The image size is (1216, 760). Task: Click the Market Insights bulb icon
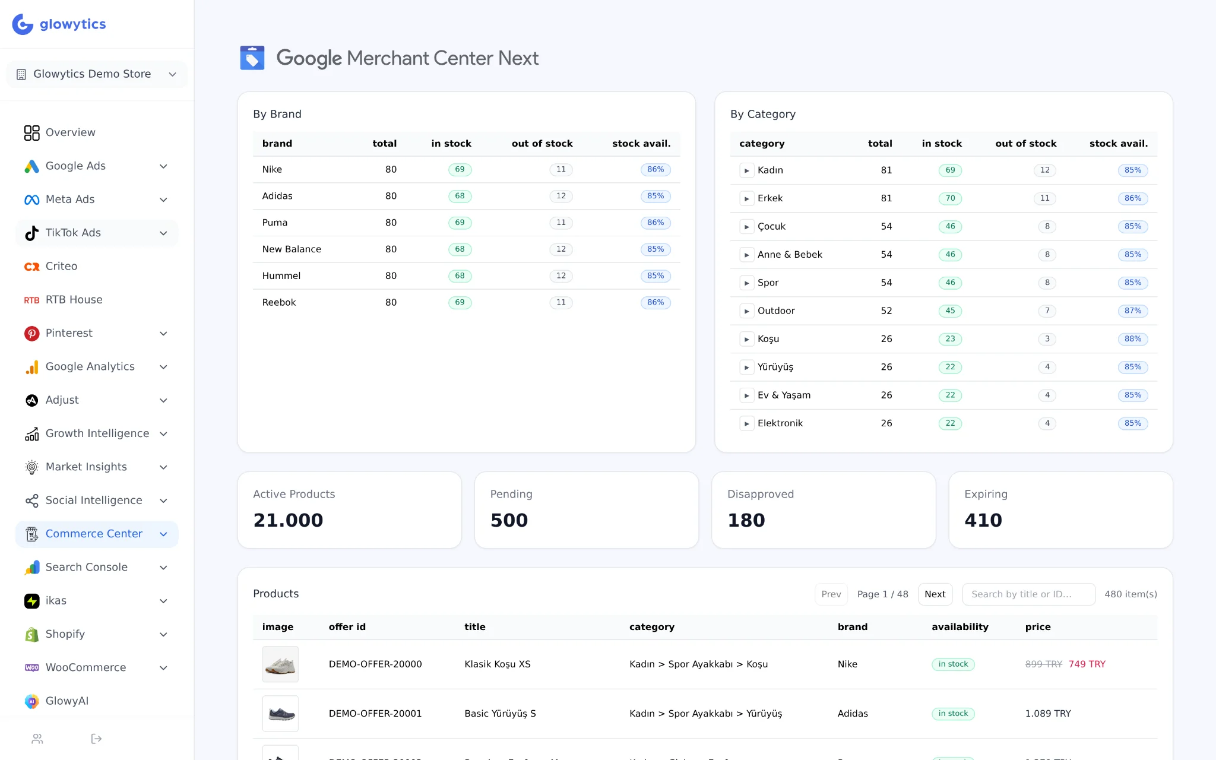point(32,467)
